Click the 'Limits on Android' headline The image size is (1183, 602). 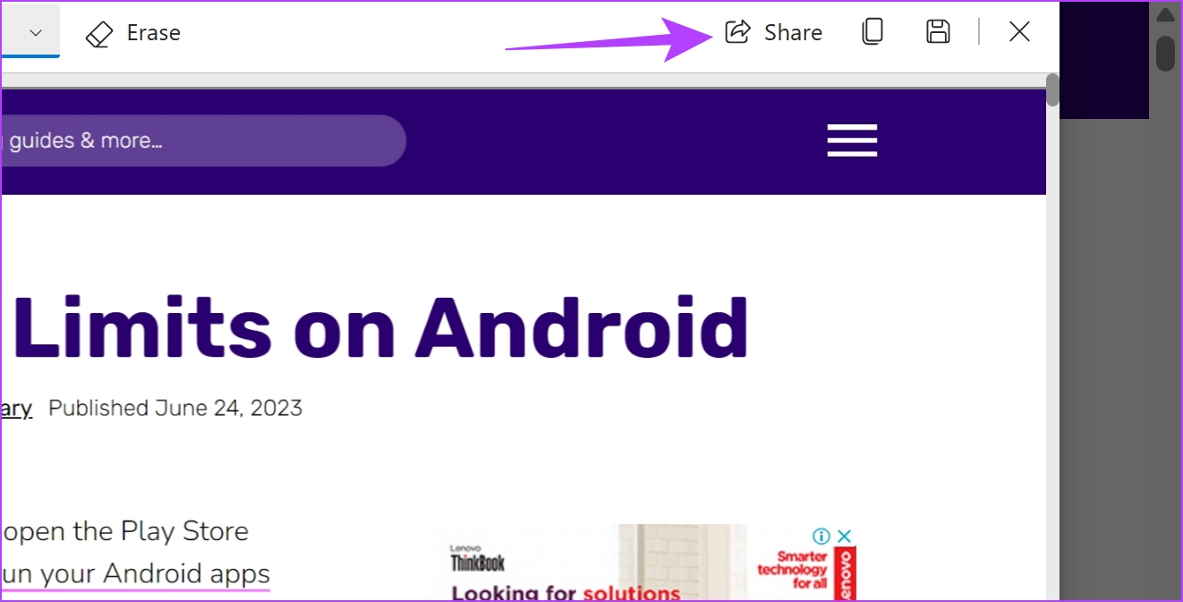pos(380,328)
